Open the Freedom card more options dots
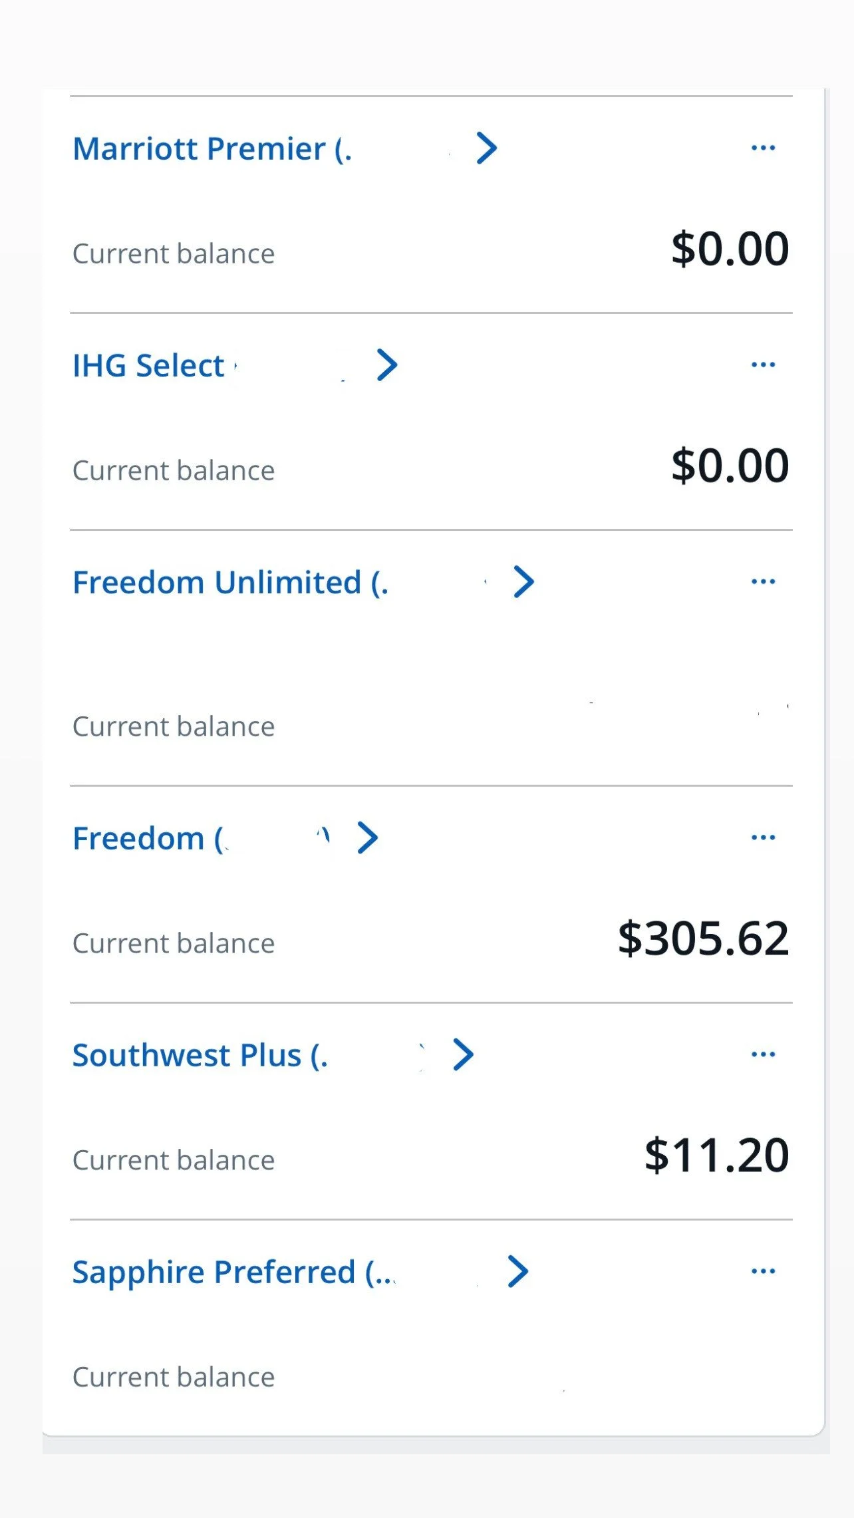 click(x=763, y=837)
